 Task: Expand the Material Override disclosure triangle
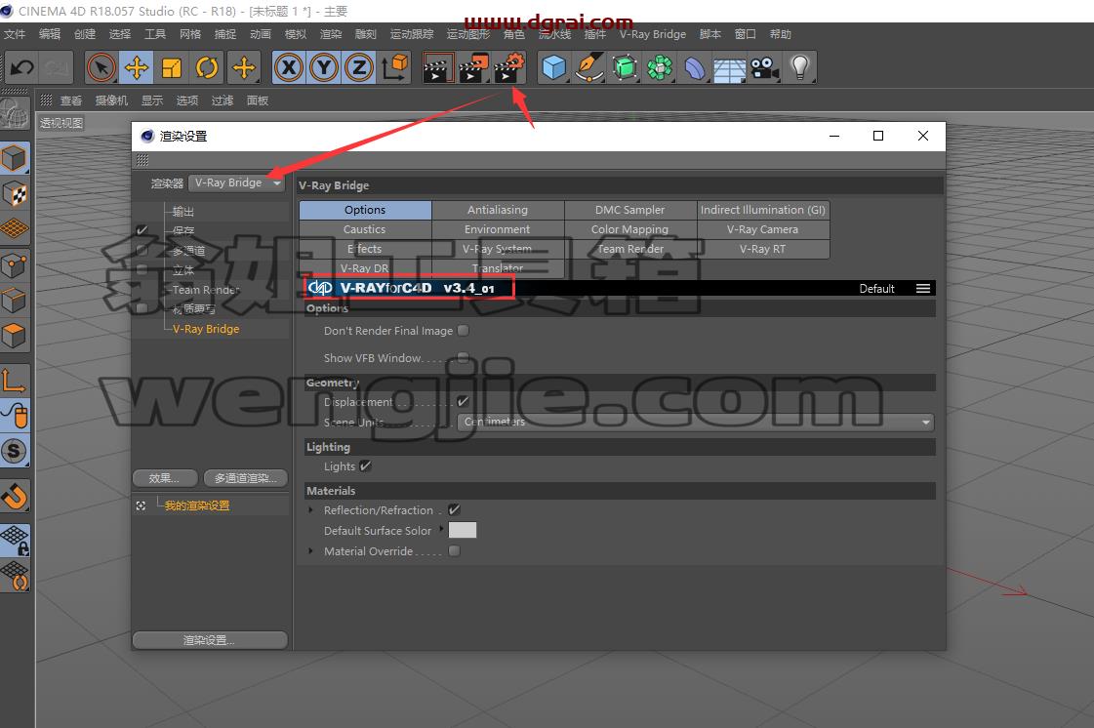coord(311,550)
